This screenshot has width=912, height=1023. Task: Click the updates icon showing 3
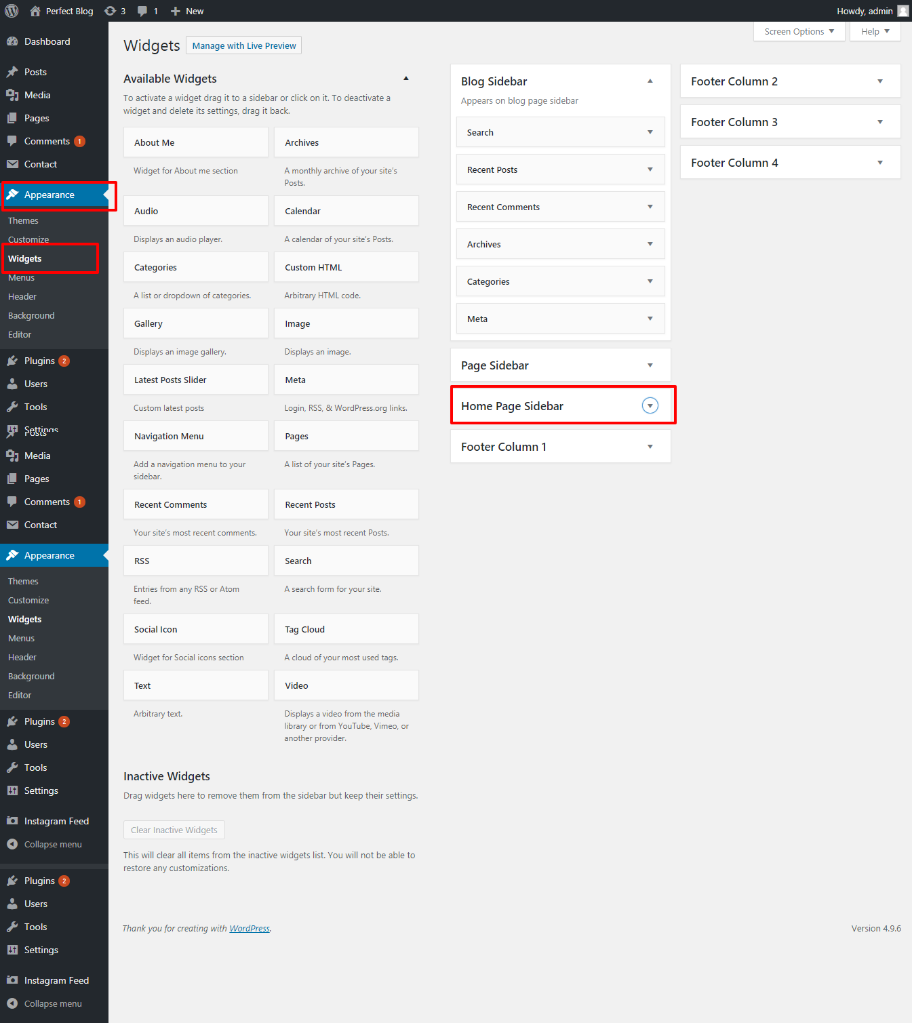point(110,11)
